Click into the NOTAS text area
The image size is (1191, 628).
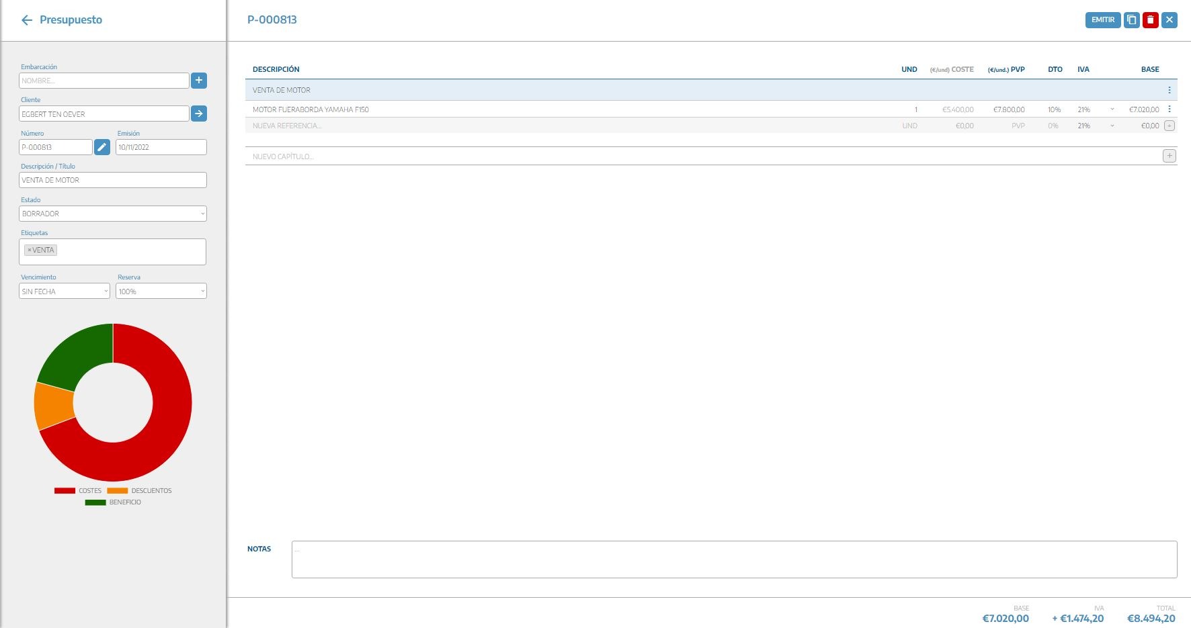pos(734,559)
